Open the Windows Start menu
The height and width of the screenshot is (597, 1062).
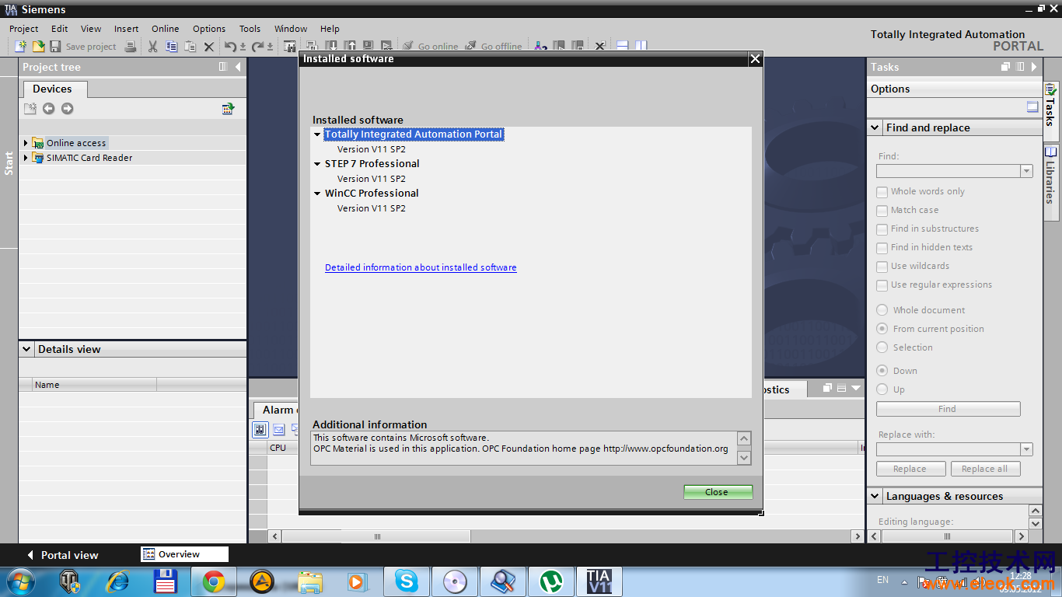pos(21,581)
